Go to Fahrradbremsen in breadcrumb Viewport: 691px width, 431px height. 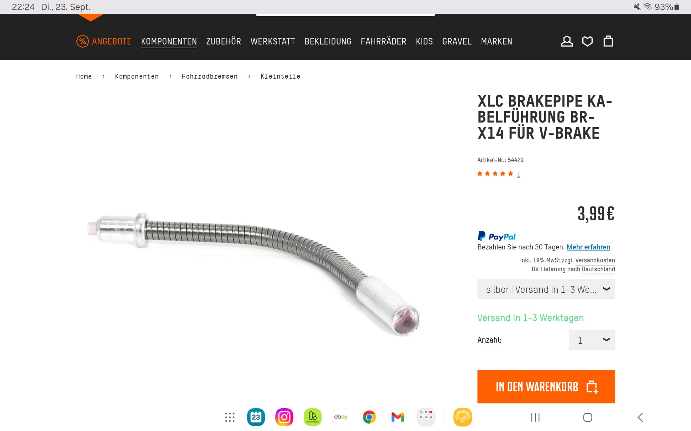210,76
